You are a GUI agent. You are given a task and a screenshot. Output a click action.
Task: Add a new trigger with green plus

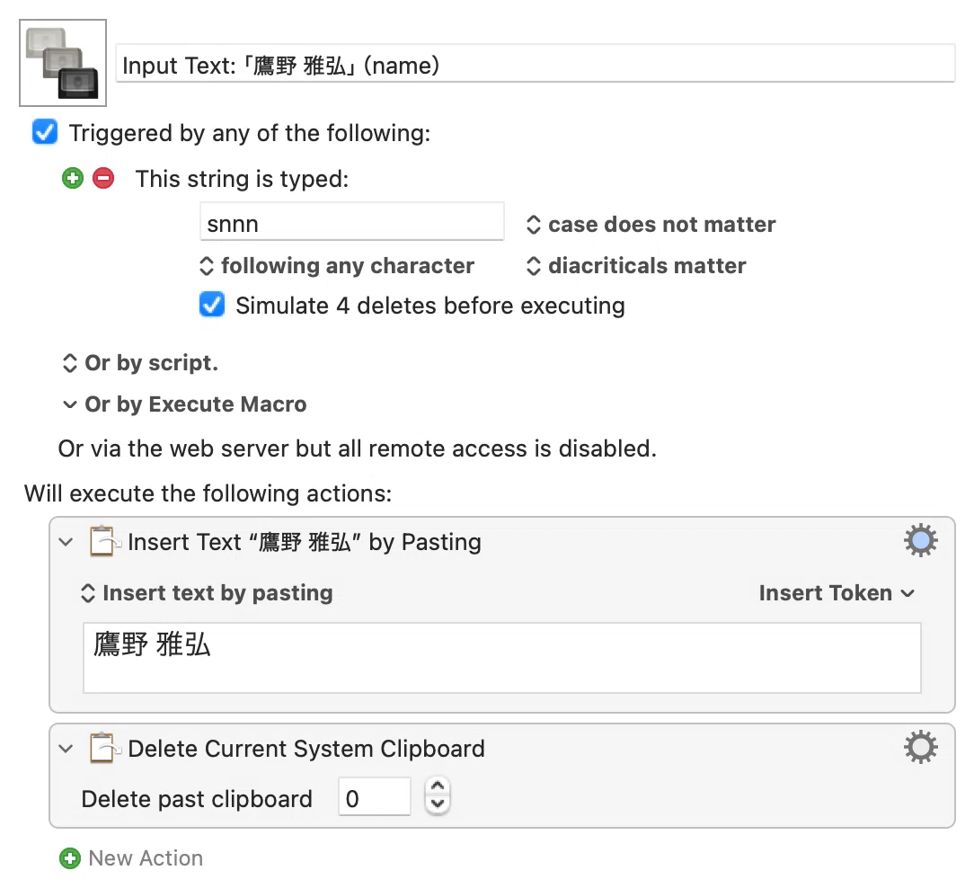(x=73, y=178)
